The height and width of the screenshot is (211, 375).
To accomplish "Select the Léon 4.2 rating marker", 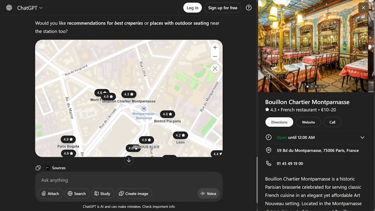I will [x=180, y=135].
